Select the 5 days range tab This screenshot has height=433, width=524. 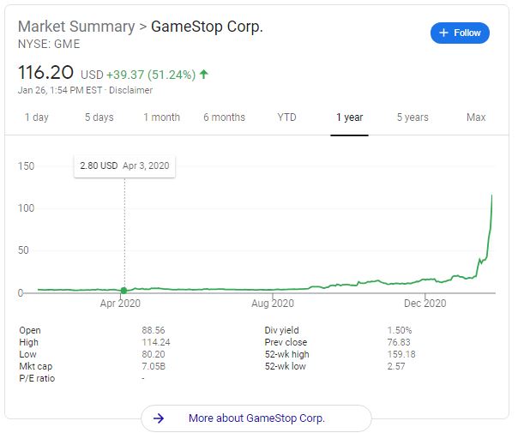click(x=99, y=117)
